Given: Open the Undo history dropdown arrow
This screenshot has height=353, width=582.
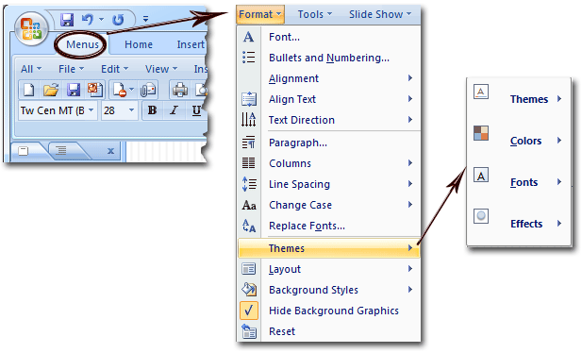Looking at the screenshot, I should coord(101,19).
